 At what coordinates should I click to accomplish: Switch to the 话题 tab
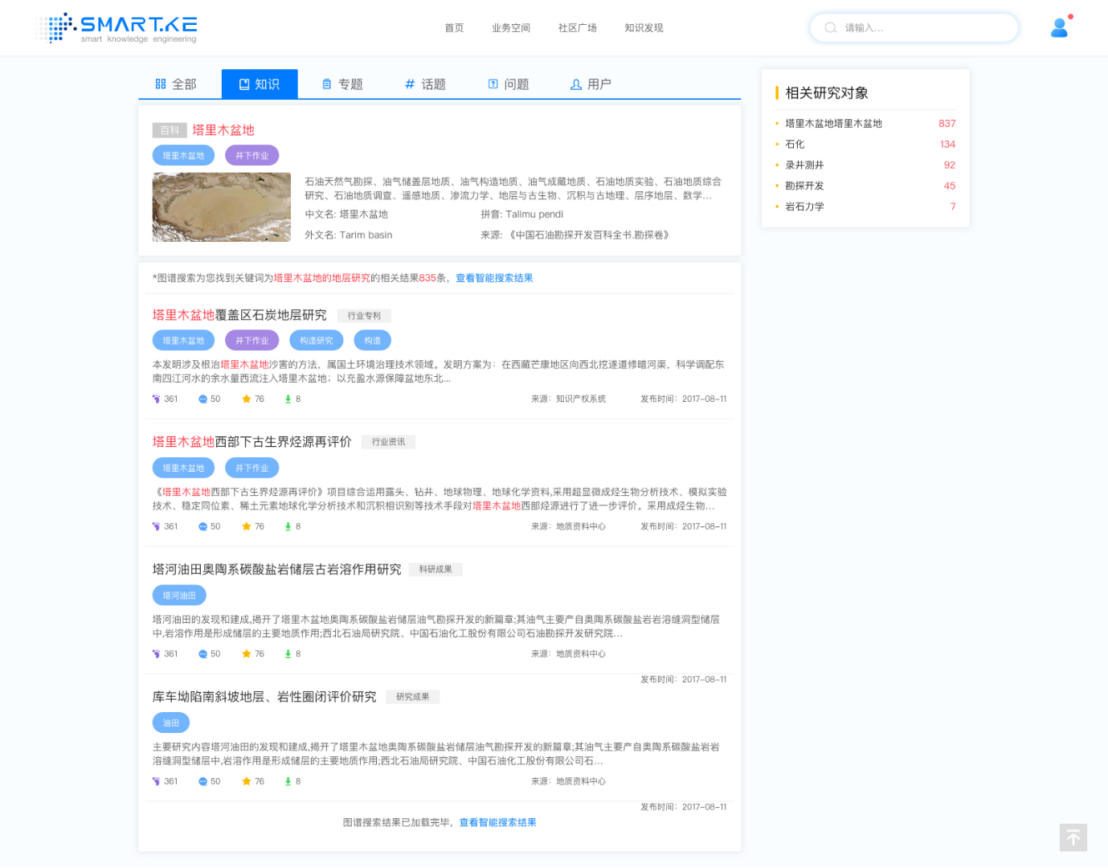tap(426, 84)
